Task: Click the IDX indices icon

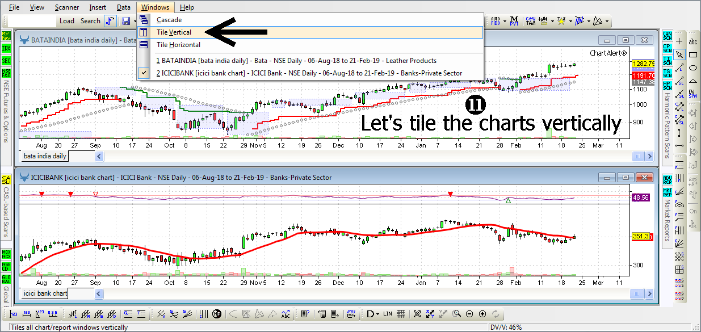Action: click(6, 48)
